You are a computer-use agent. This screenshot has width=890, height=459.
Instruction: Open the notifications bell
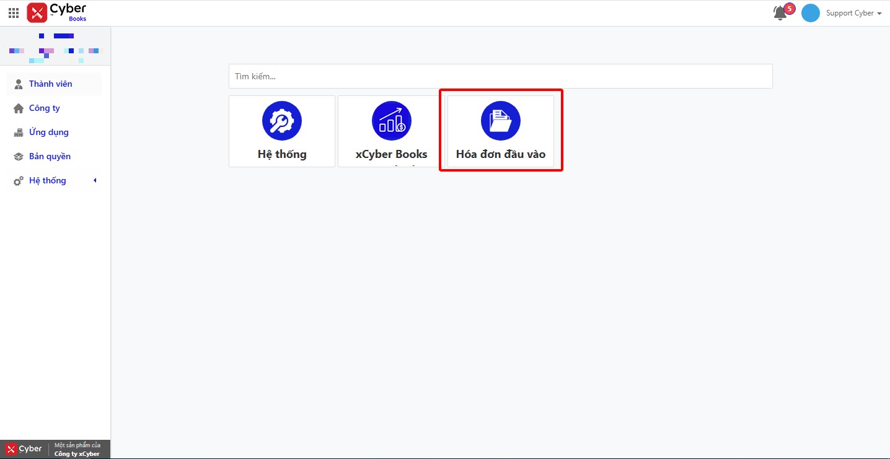point(780,13)
